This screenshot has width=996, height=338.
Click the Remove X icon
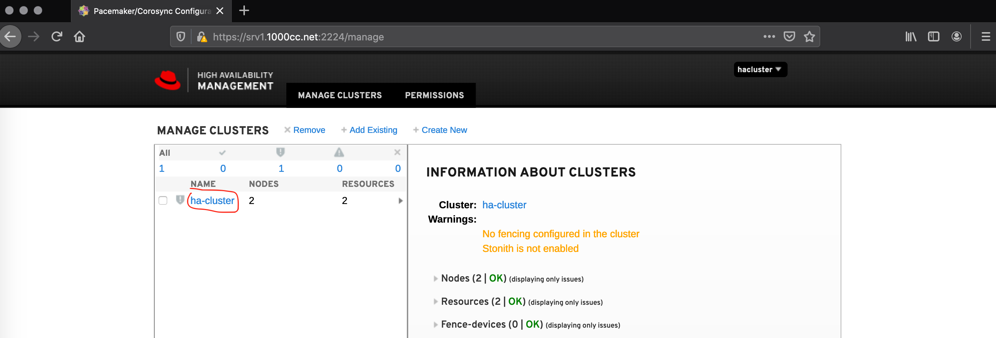click(287, 130)
